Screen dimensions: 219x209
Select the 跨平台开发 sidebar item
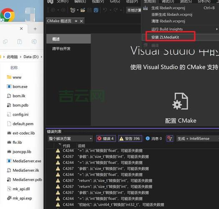(x=69, y=48)
